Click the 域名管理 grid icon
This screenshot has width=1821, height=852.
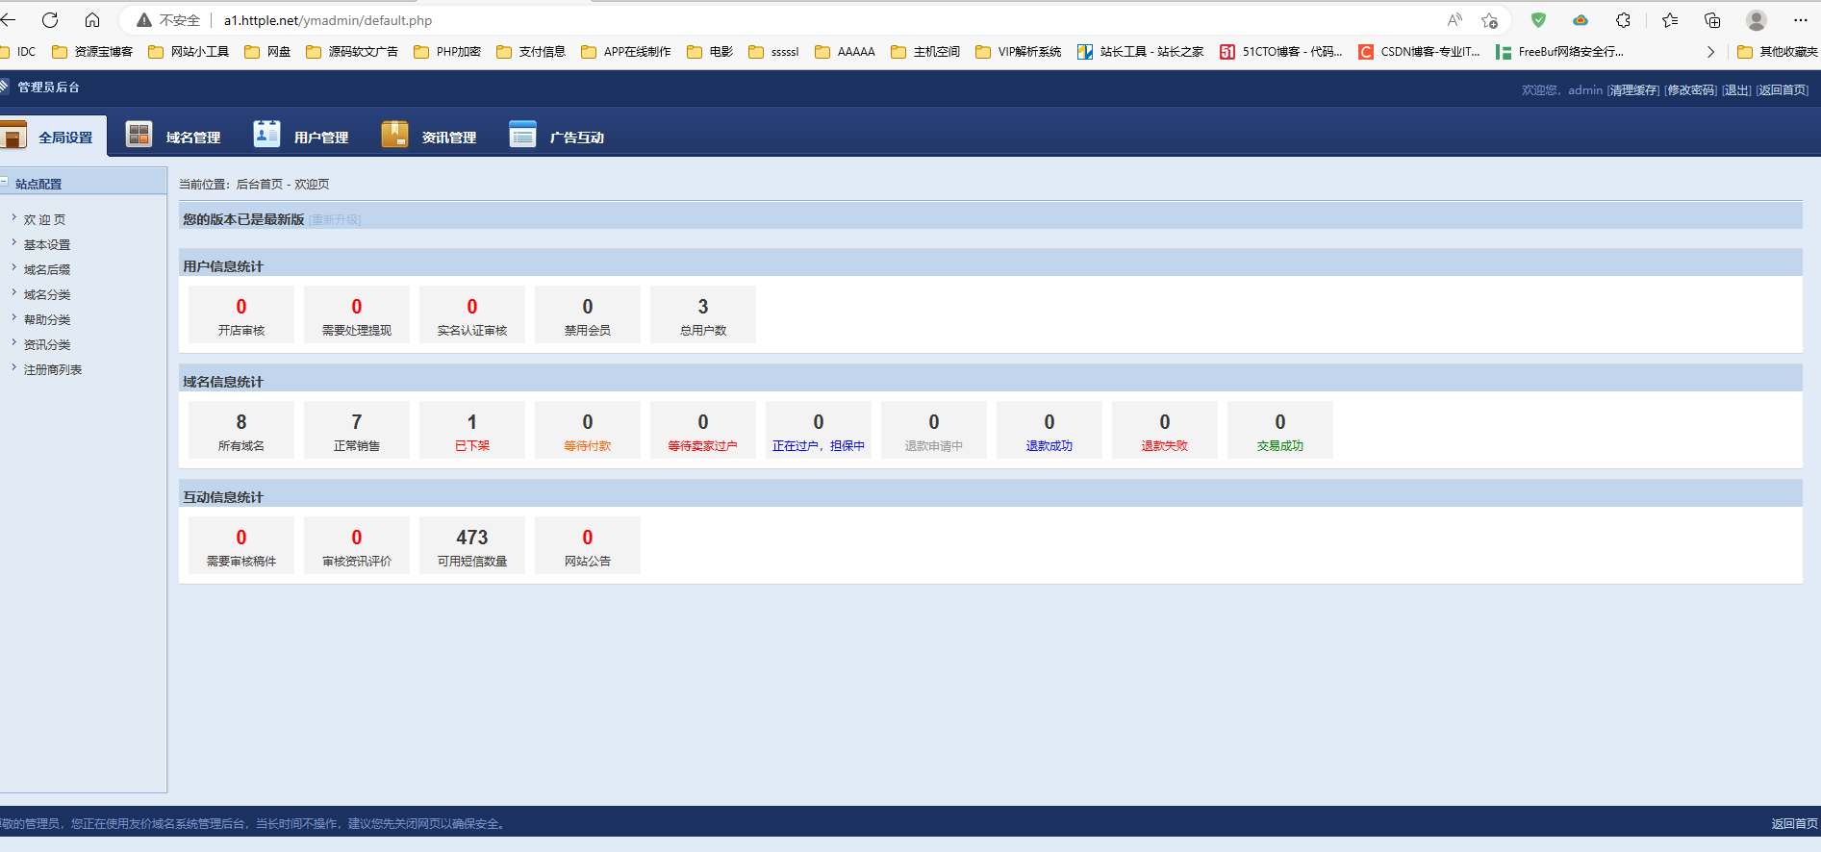(139, 135)
